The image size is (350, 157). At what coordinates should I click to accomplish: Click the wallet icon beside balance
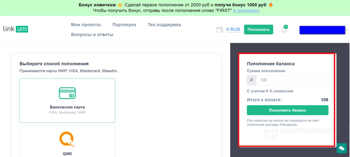(x=220, y=30)
